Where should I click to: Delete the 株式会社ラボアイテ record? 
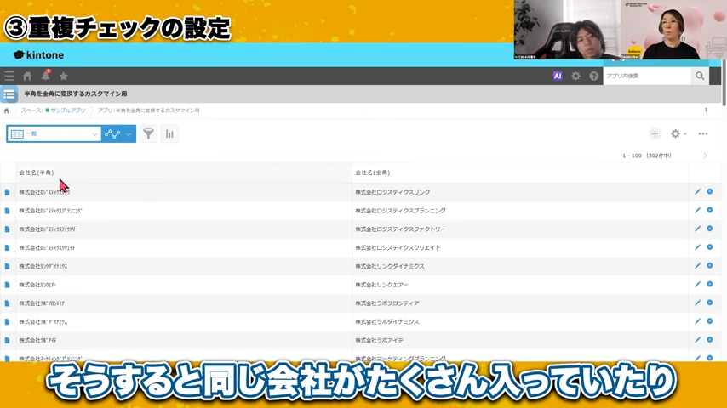point(710,340)
